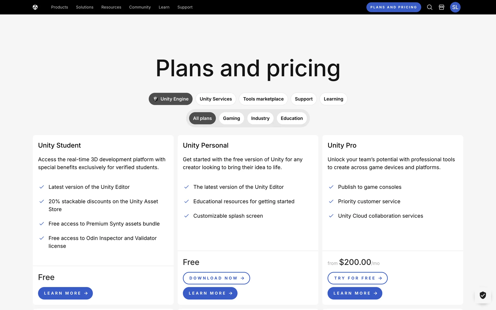Click the Unity logo in navbar

coord(35,7)
